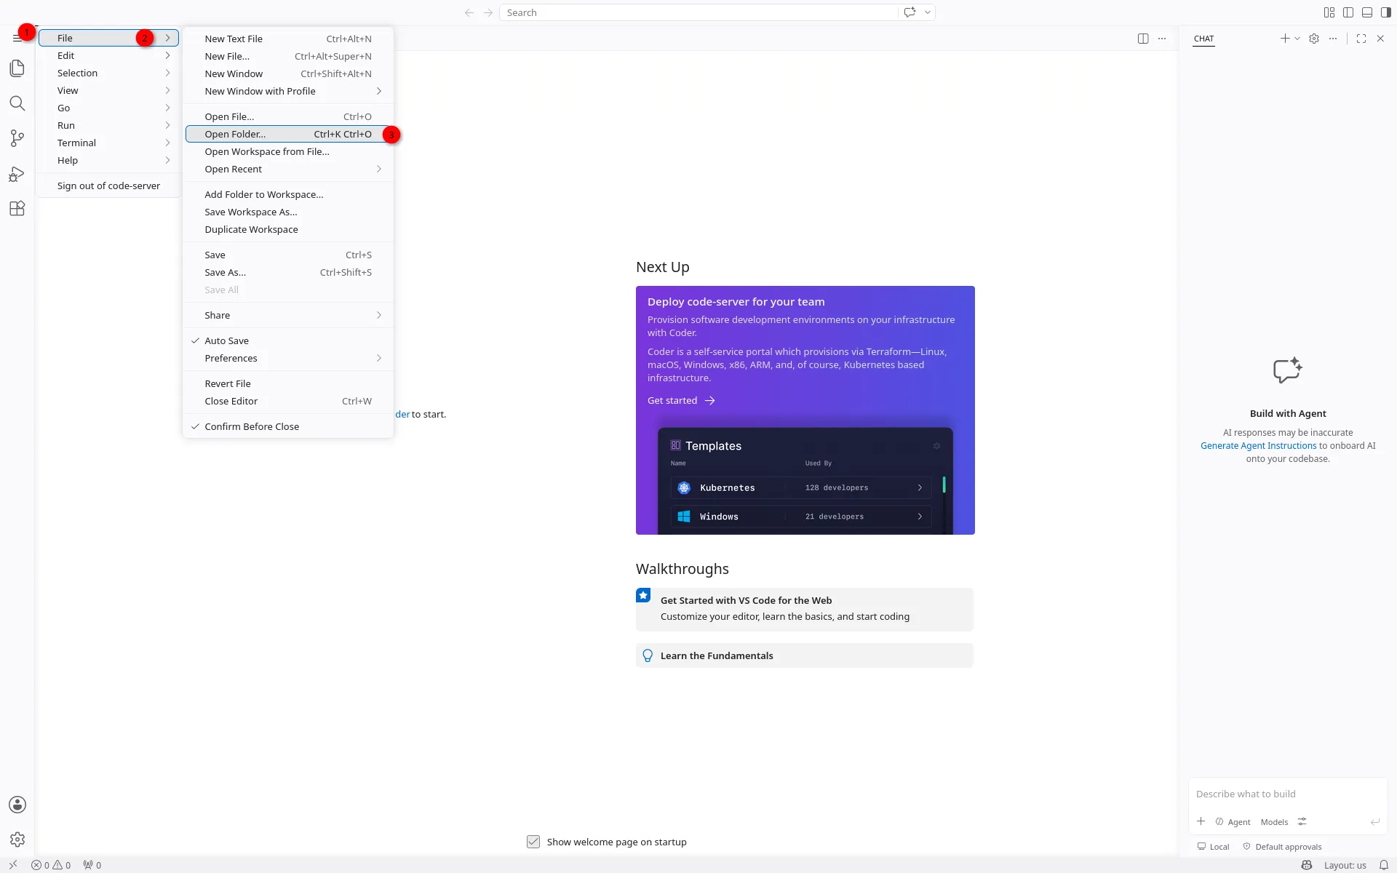Click the Go Back arrow in title bar

pos(469,12)
